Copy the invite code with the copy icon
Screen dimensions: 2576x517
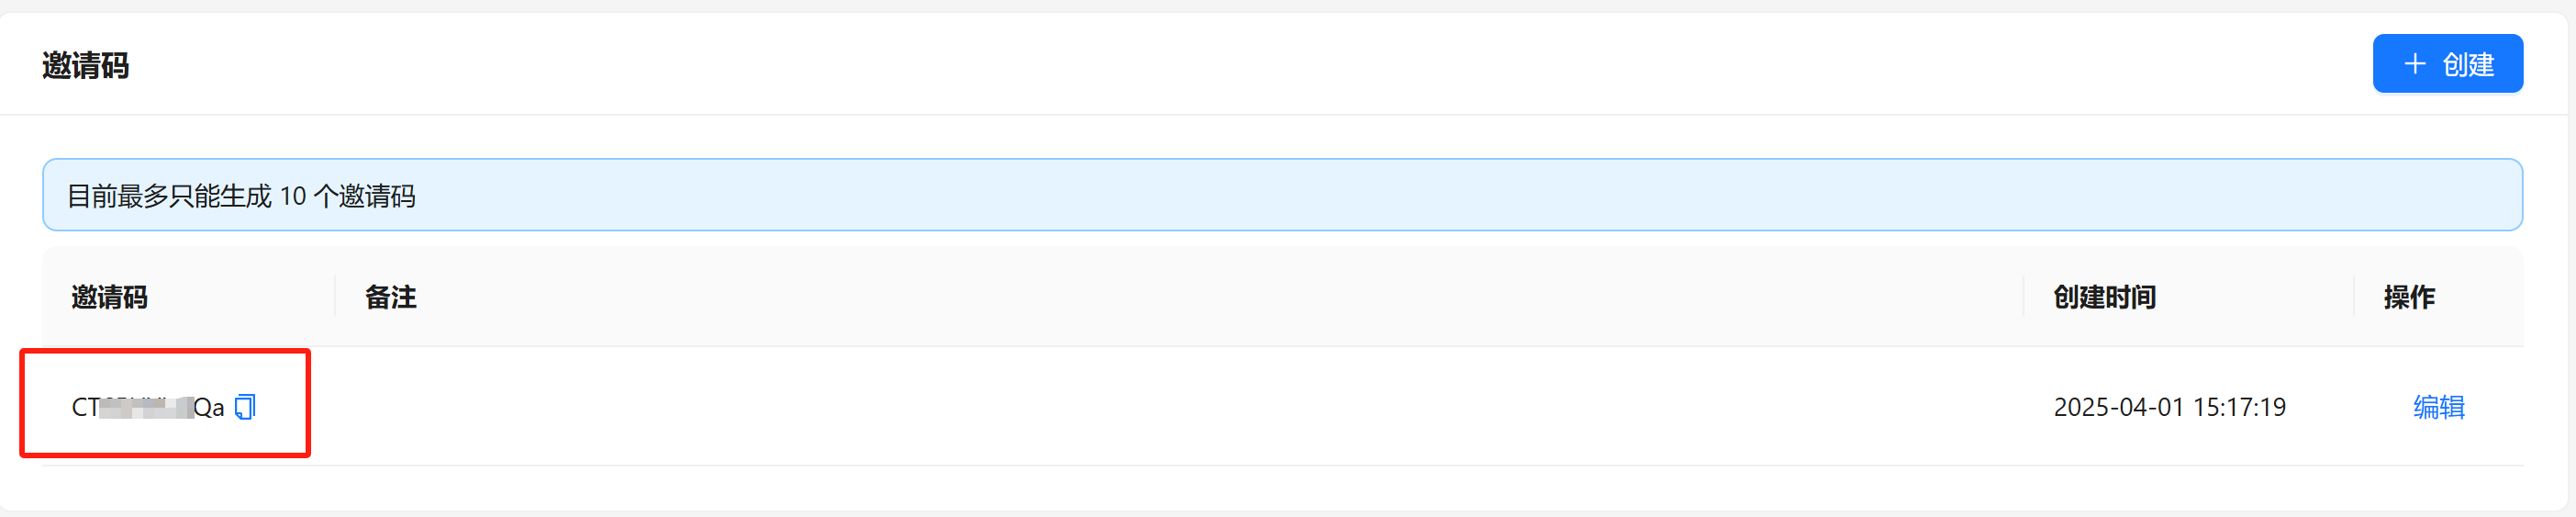(x=245, y=407)
